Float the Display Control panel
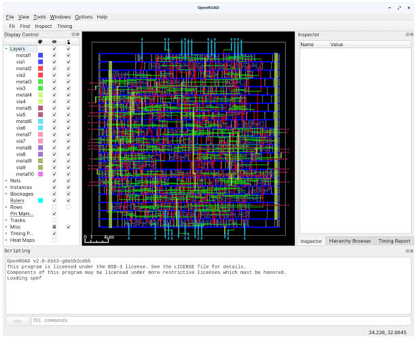This screenshot has width=417, height=339. [x=73, y=35]
